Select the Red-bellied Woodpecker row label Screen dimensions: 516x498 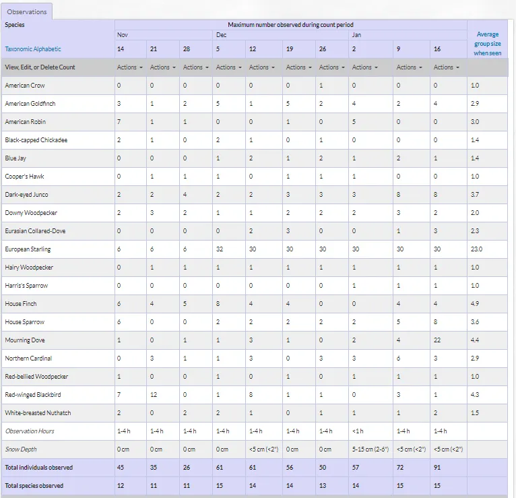point(36,377)
